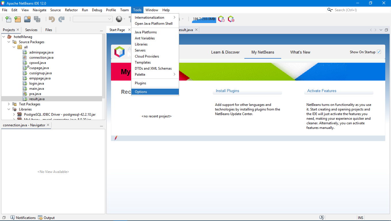Click the New File toolbar icon
This screenshot has height=221, width=391.
[x=8, y=19]
